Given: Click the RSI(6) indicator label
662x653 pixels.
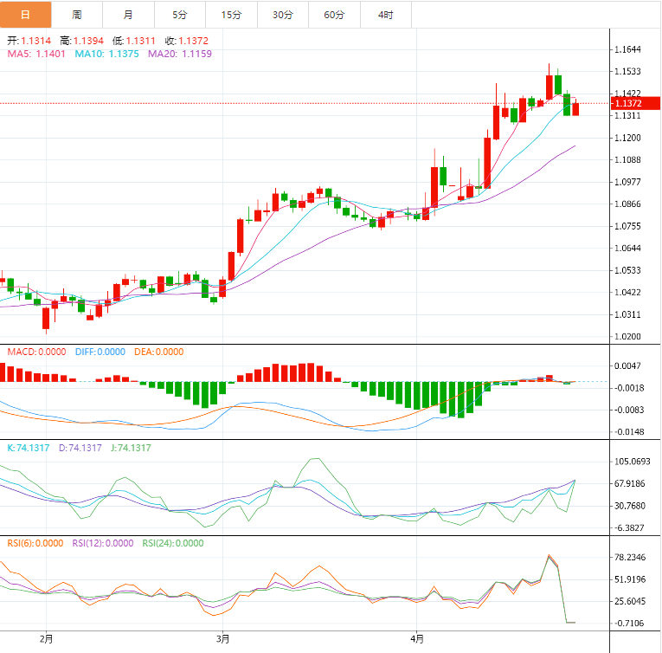Looking at the screenshot, I should [x=35, y=543].
